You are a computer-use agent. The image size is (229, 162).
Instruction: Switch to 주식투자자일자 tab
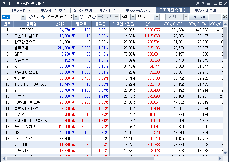point(19,10)
